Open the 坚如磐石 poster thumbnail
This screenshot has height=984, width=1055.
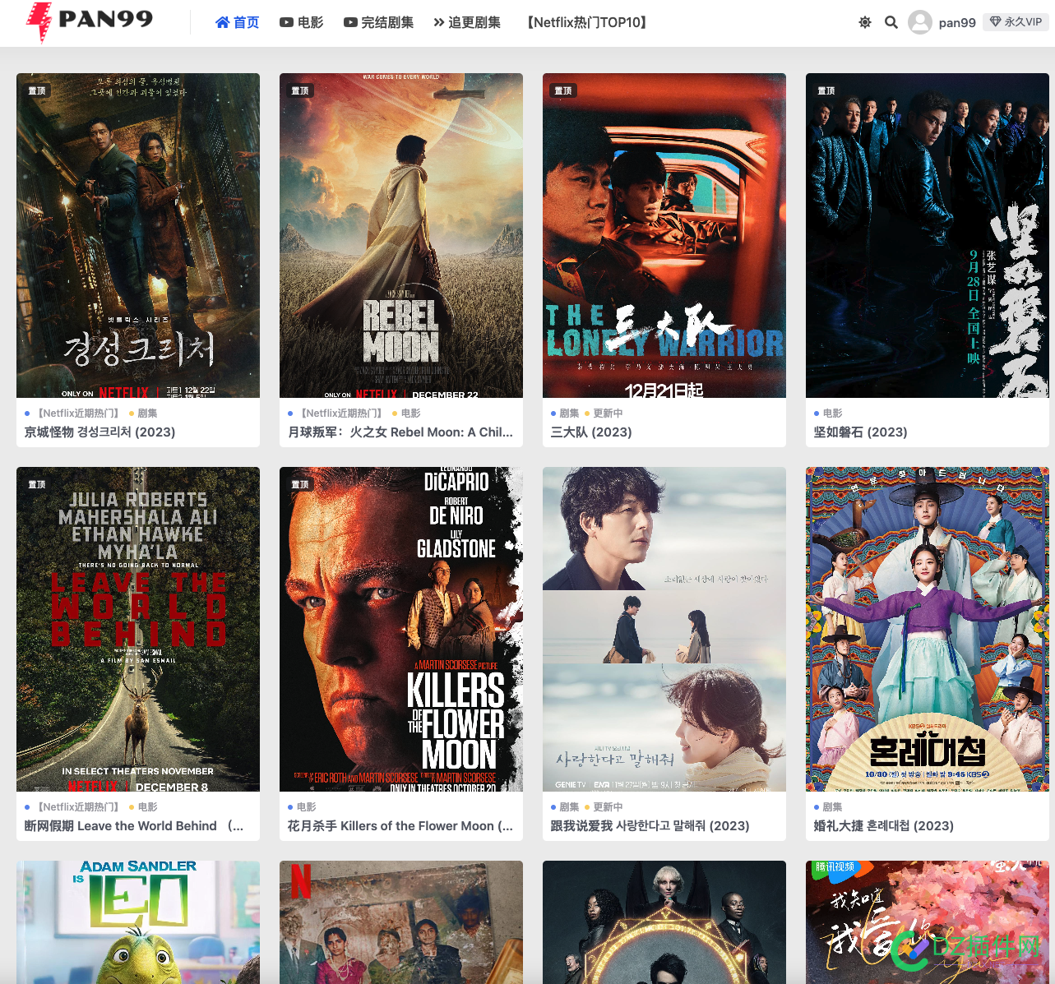(928, 235)
